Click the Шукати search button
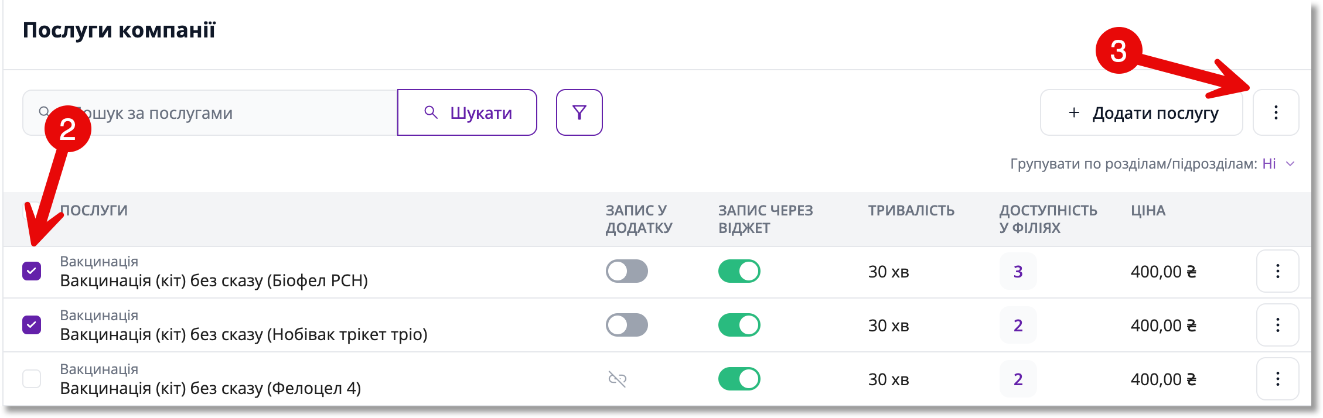 click(x=467, y=112)
